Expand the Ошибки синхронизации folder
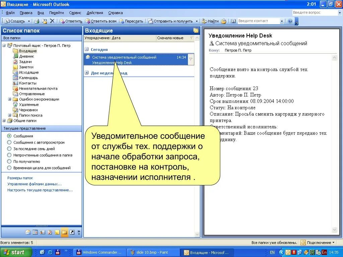 coord(9,99)
